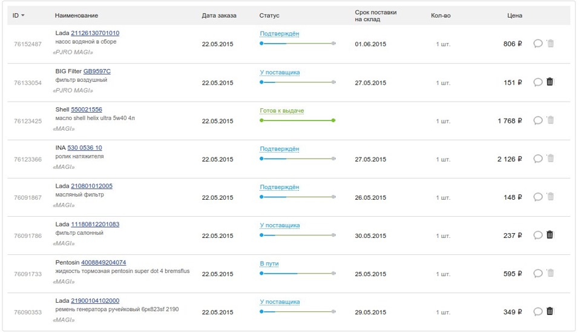
Task: Delete the Lada generator belt order
Action: click(x=550, y=311)
